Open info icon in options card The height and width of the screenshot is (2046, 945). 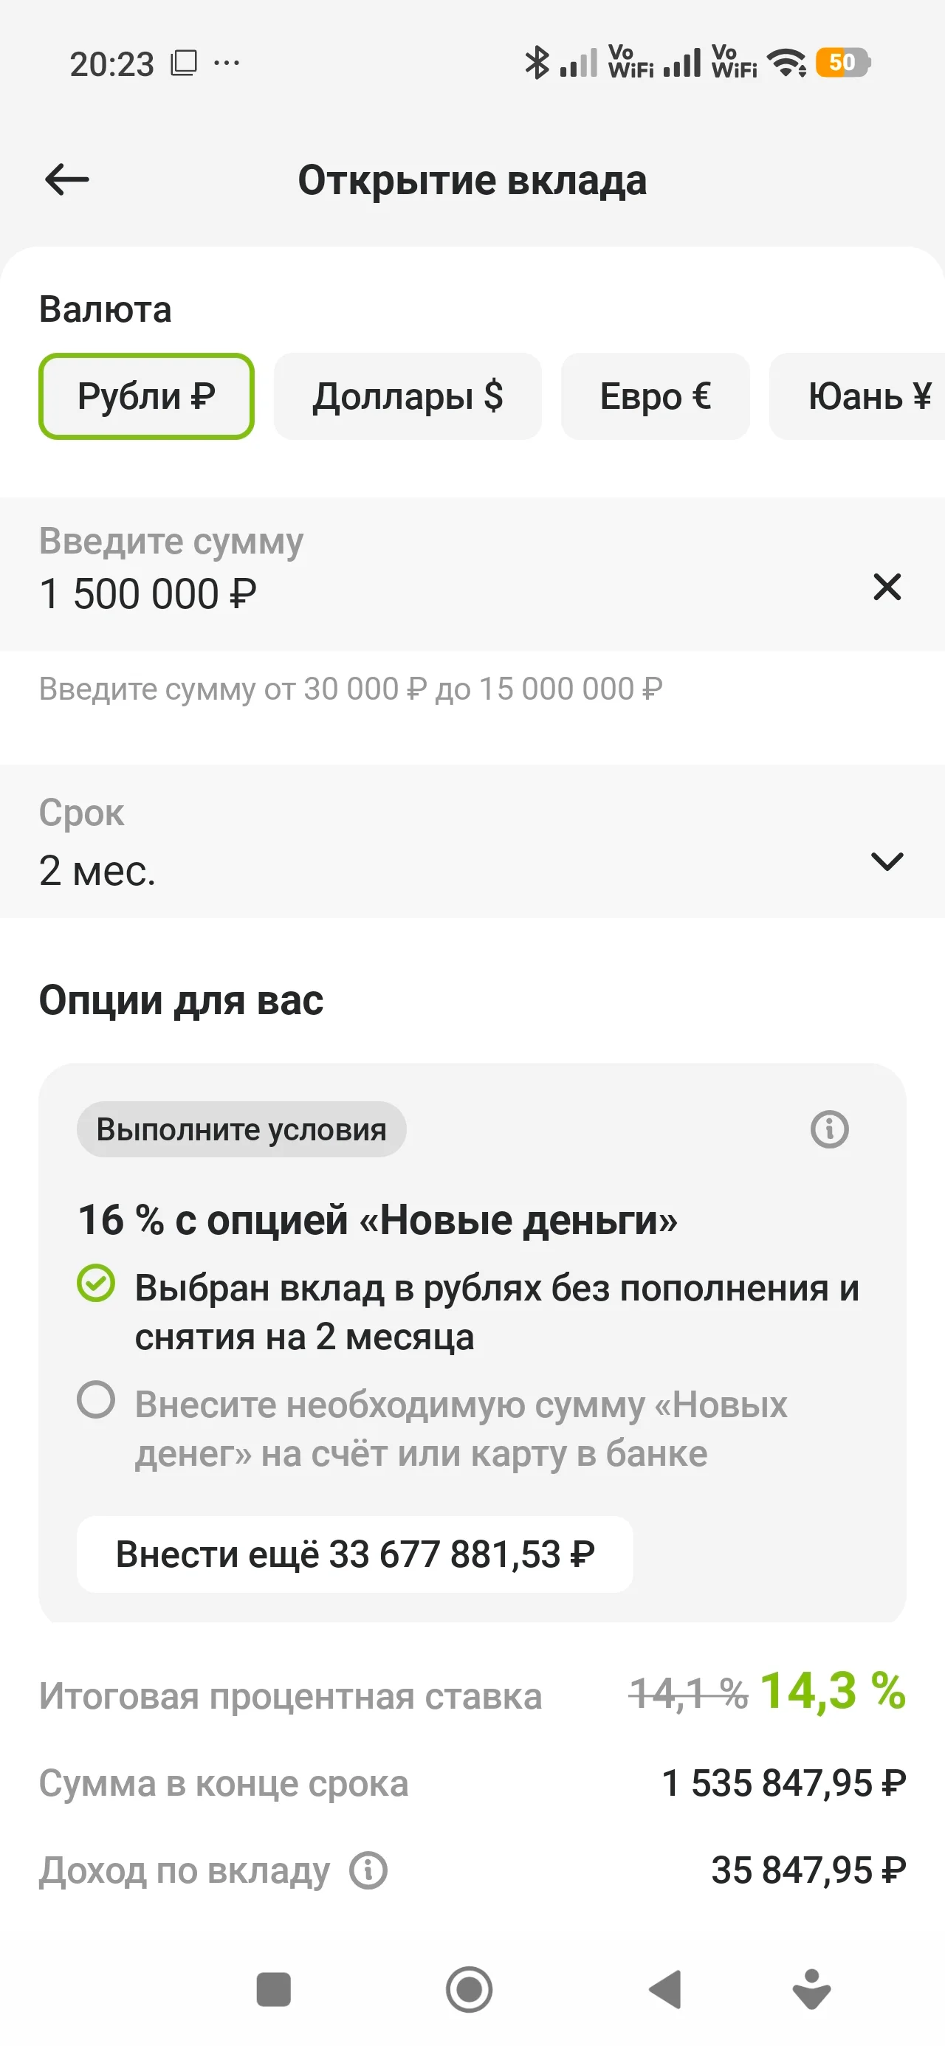point(829,1129)
